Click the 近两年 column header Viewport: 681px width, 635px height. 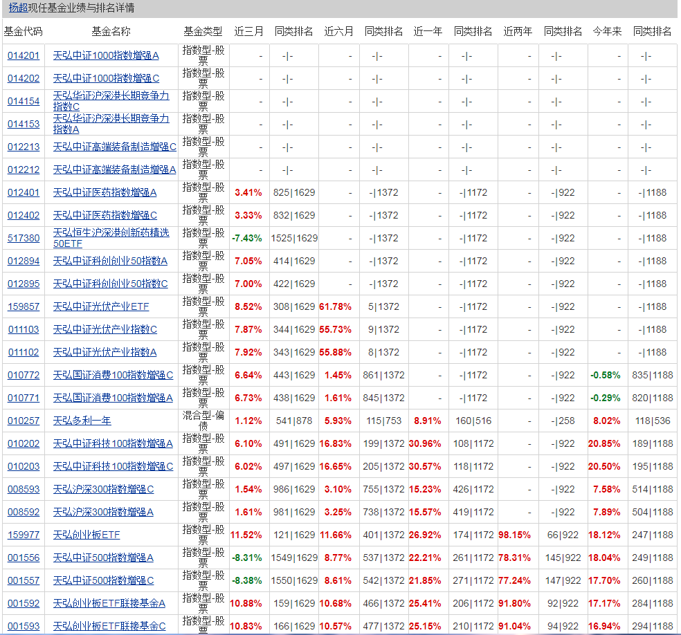pyautogui.click(x=518, y=31)
